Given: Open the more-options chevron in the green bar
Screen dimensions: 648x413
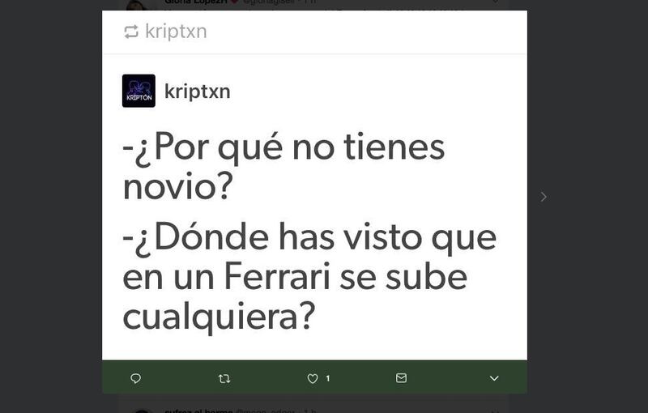Looking at the screenshot, I should [x=494, y=378].
